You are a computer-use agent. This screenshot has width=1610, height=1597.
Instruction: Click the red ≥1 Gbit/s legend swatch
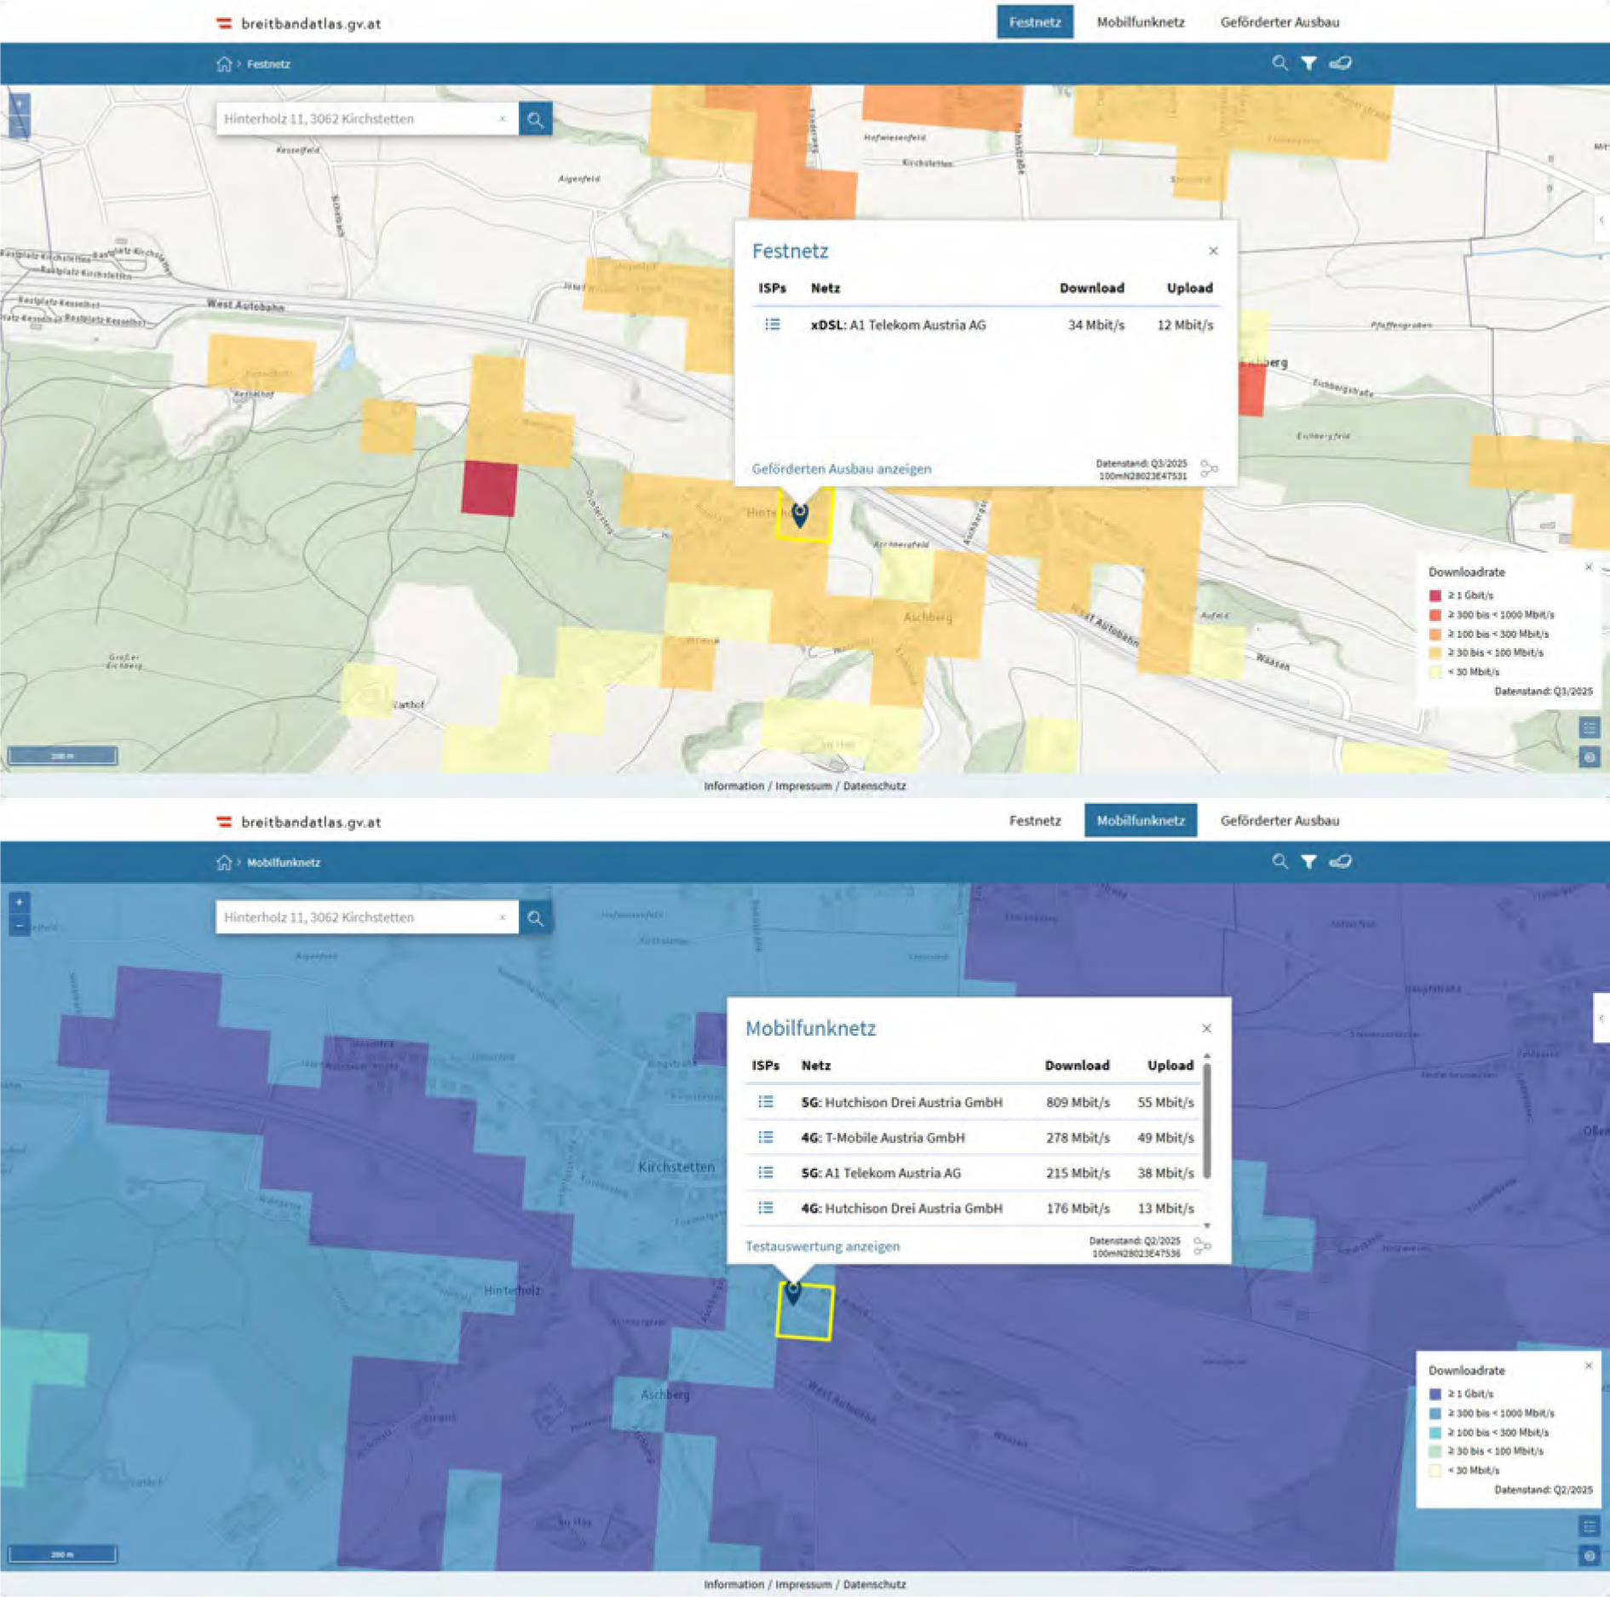click(1435, 595)
